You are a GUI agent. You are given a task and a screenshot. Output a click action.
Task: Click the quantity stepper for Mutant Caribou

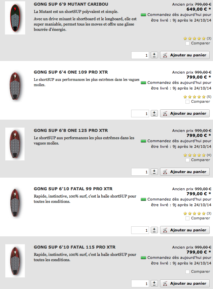tap(154, 55)
